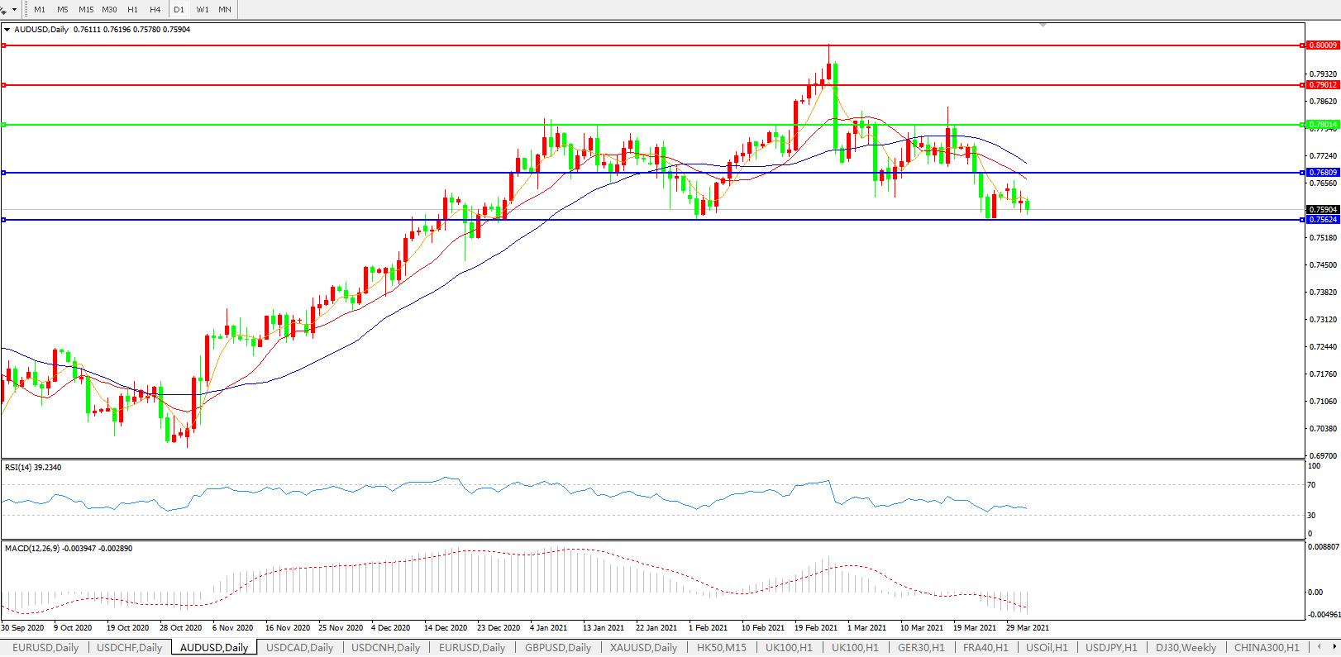Click the RSI(14) indicator label

(33, 468)
